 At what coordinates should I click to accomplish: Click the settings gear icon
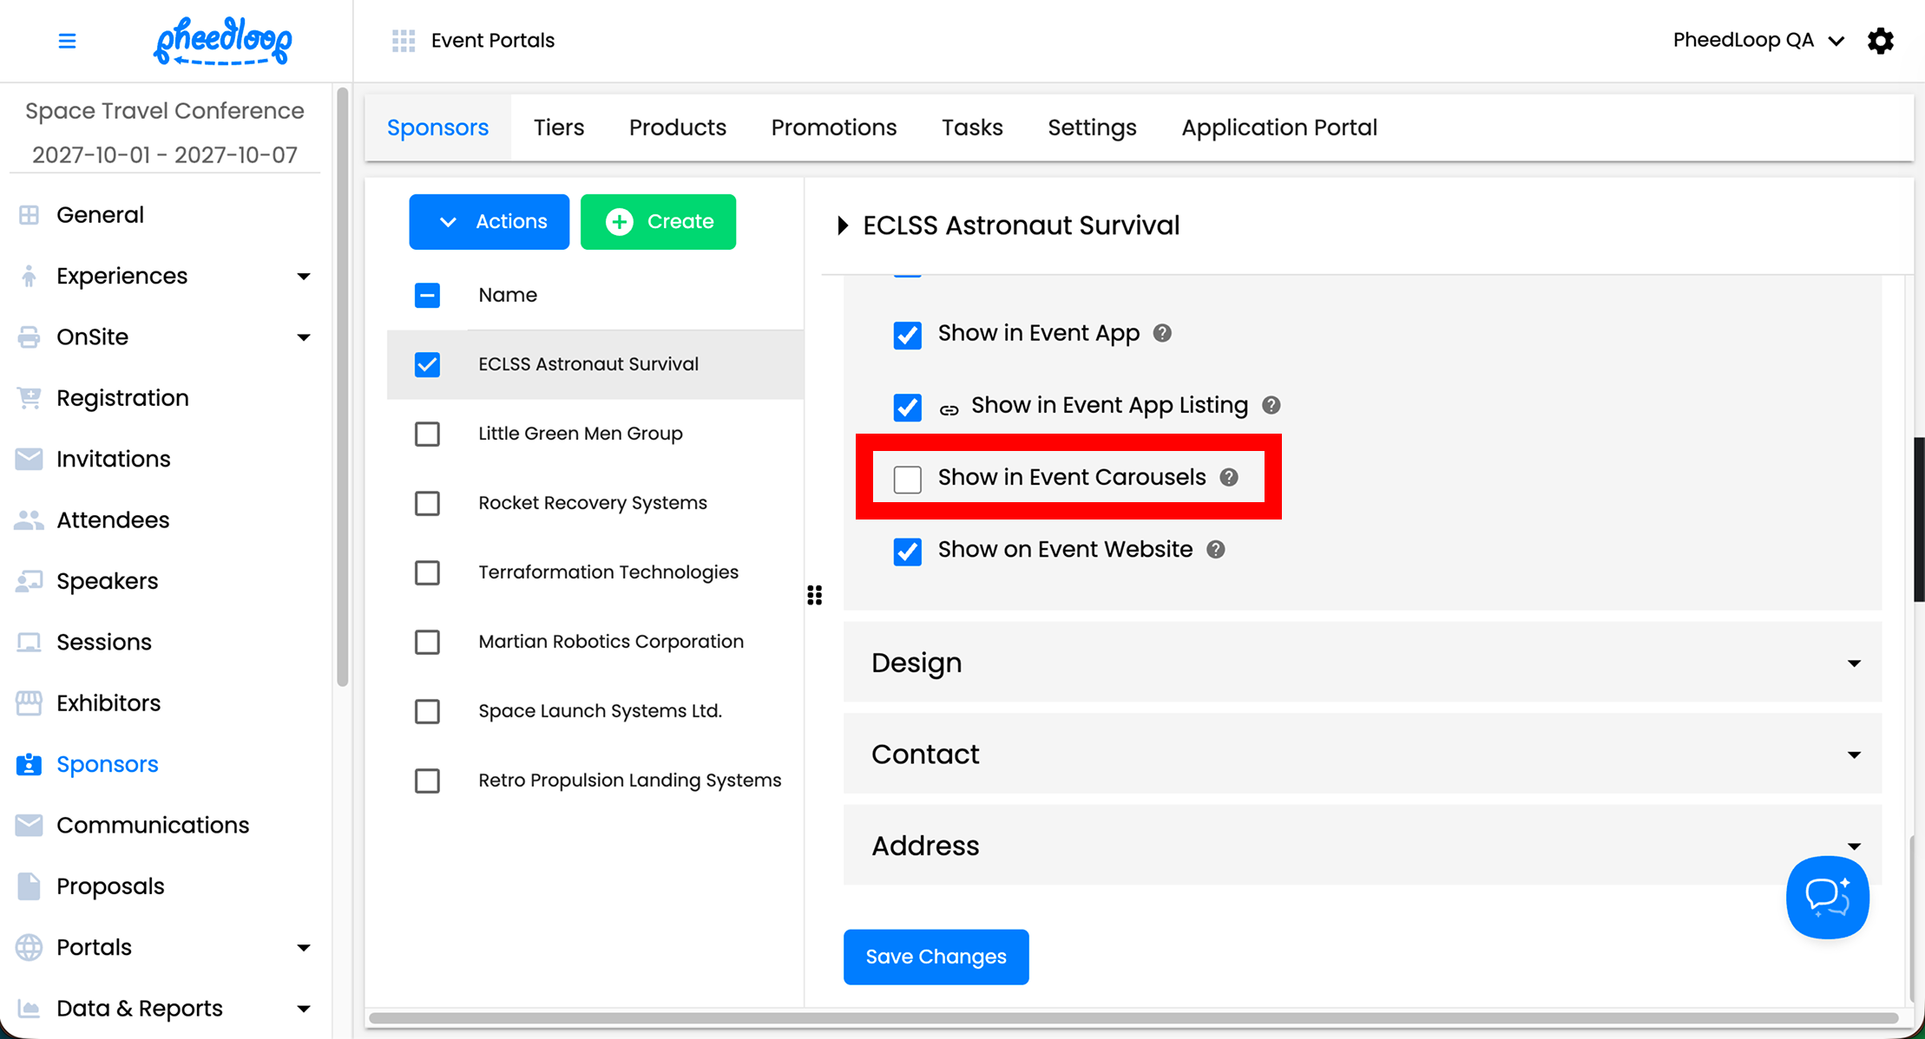click(x=1880, y=41)
